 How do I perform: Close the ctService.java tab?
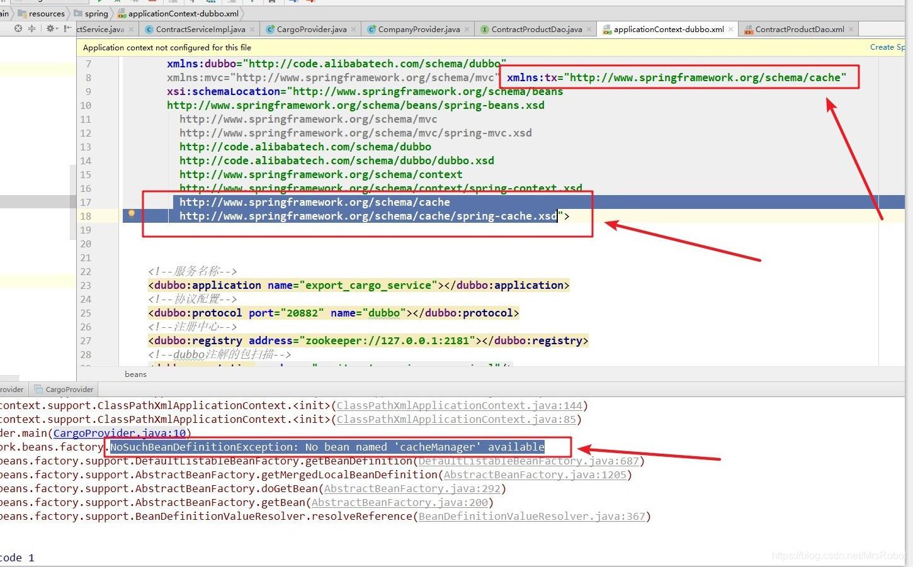pyautogui.click(x=132, y=30)
